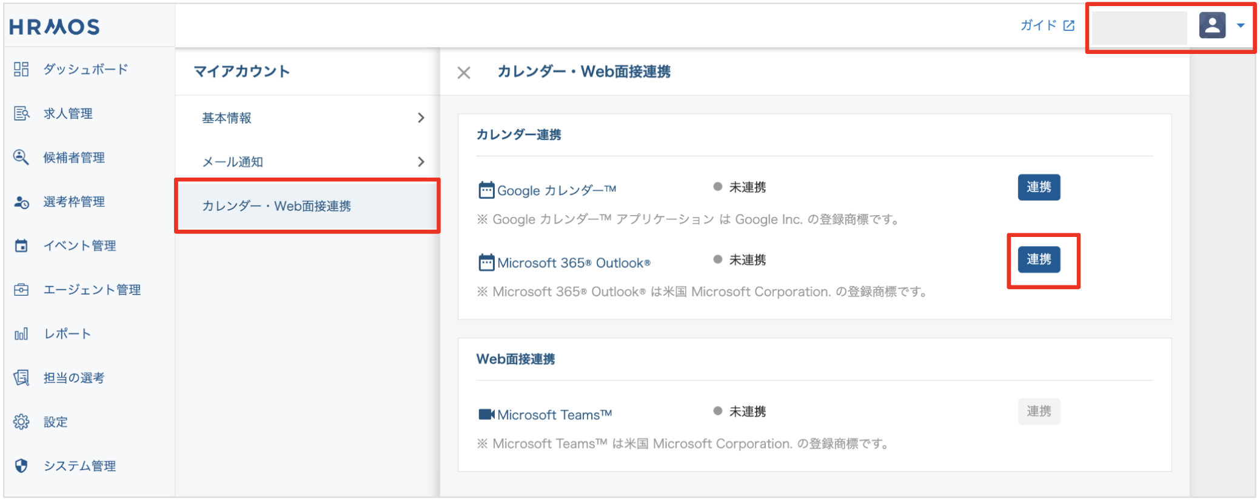Click the report bar chart icon

21,334
